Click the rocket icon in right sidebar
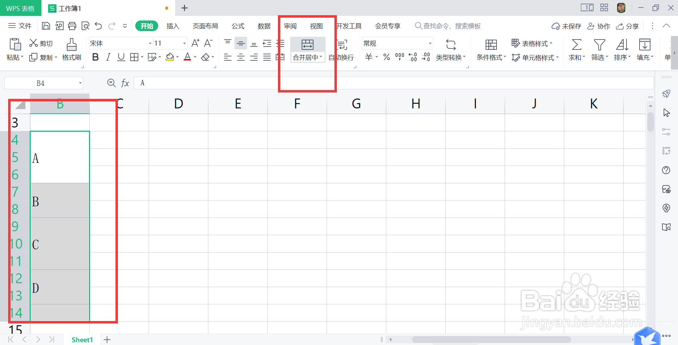 pyautogui.click(x=666, y=94)
